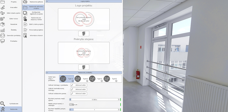
Task: Click info icon under Type B
Action: coord(87,81)
